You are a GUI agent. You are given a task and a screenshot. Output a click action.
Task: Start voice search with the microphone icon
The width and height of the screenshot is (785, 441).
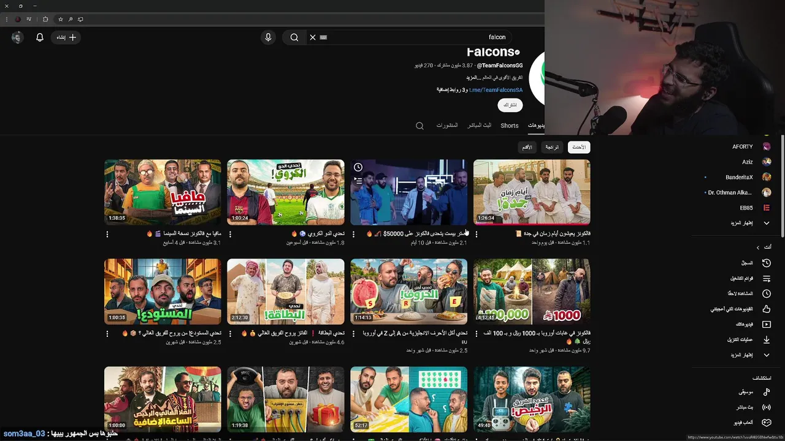(x=268, y=37)
